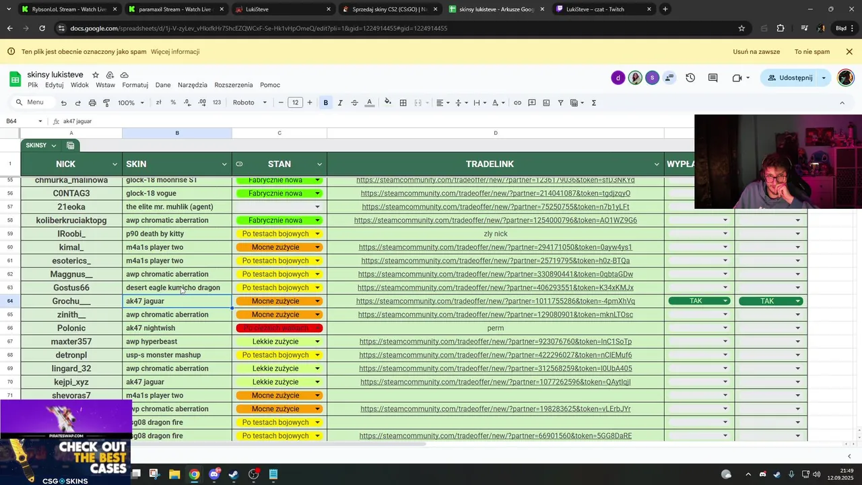Decrease decimal places button
This screenshot has width=862, height=485.
(x=187, y=102)
